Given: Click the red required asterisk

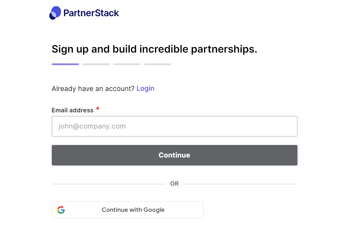Looking at the screenshot, I should pyautogui.click(x=98, y=109).
